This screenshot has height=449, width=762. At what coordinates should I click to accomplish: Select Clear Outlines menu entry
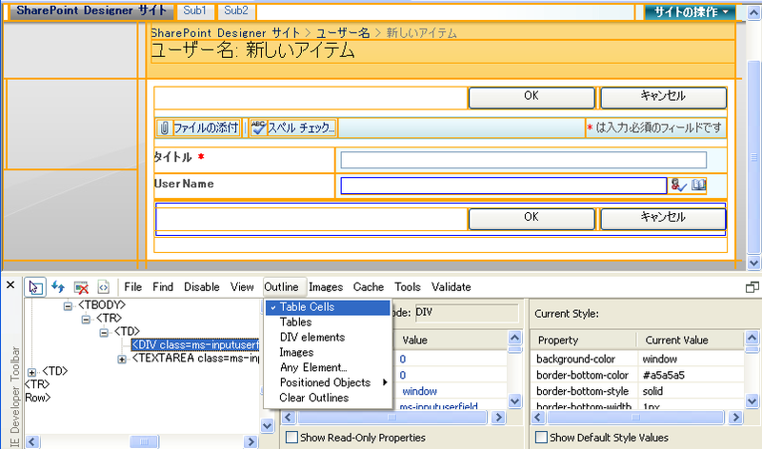(x=328, y=398)
